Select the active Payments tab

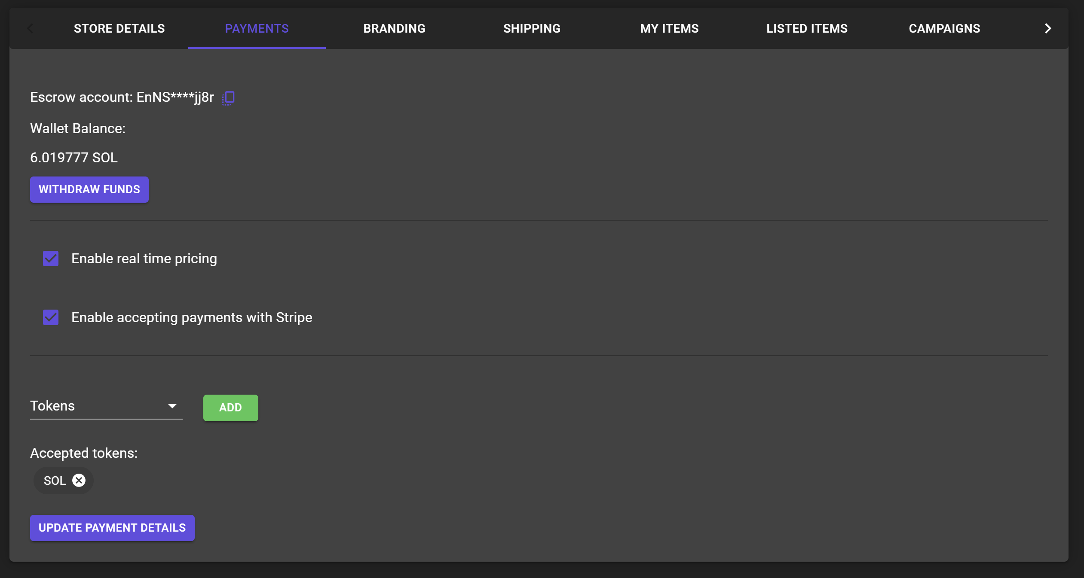coord(257,28)
